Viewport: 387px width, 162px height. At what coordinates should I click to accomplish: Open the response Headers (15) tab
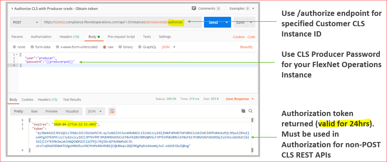48,100
